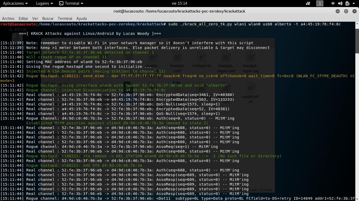
Task: Click the battery charging icon
Action: (x=347, y=3)
